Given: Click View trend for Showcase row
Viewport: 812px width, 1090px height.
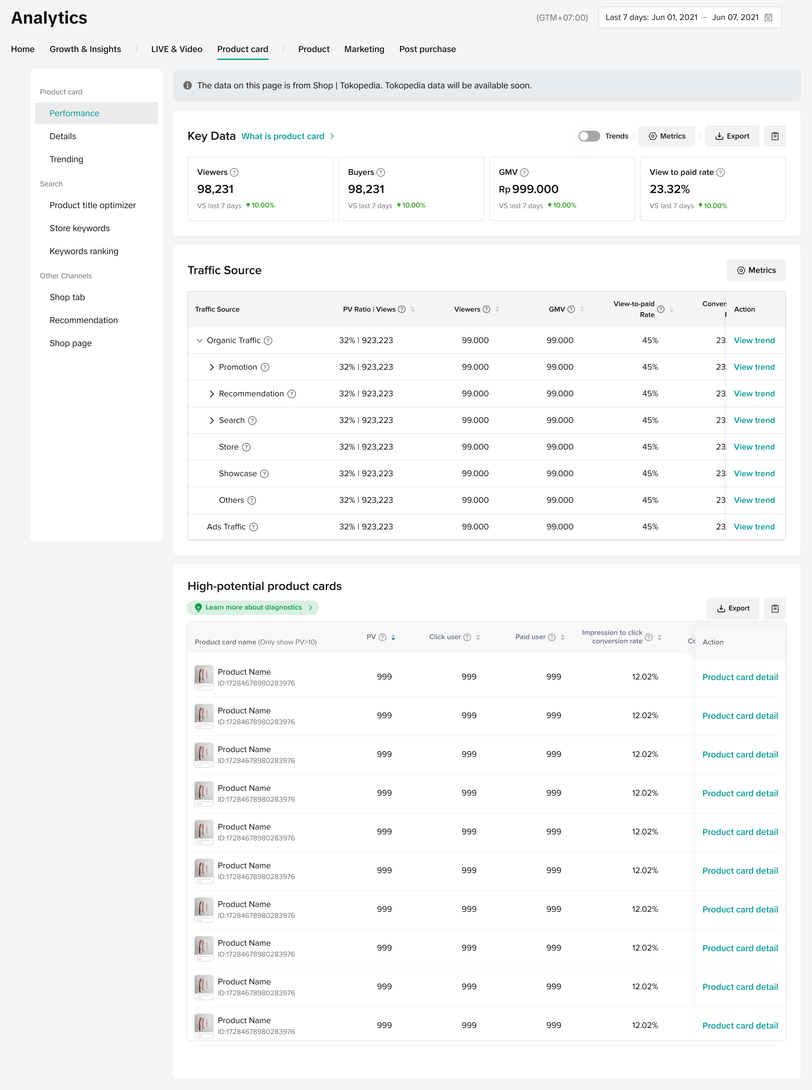Looking at the screenshot, I should tap(754, 473).
